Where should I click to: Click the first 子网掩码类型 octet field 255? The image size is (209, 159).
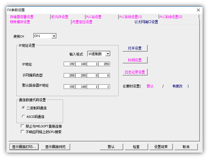tap(69, 76)
